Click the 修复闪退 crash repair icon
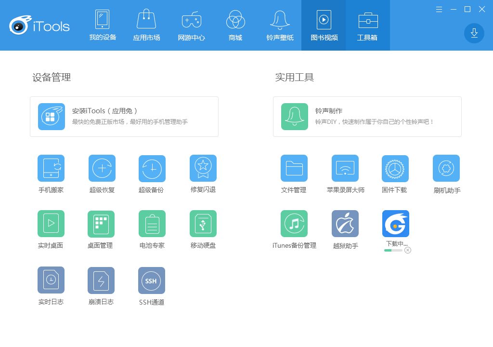This screenshot has width=493, height=347. (203, 168)
